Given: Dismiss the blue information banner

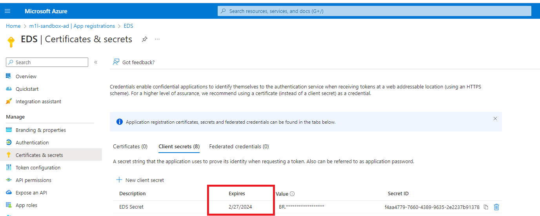Looking at the screenshot, I should pos(495,119).
